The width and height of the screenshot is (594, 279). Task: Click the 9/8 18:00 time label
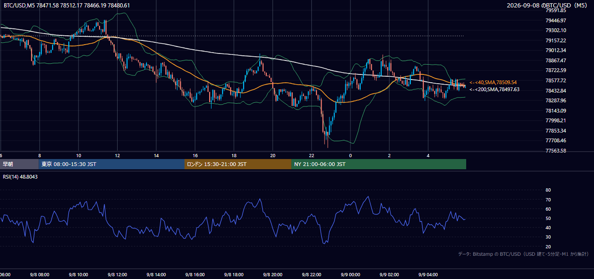coord(234,274)
